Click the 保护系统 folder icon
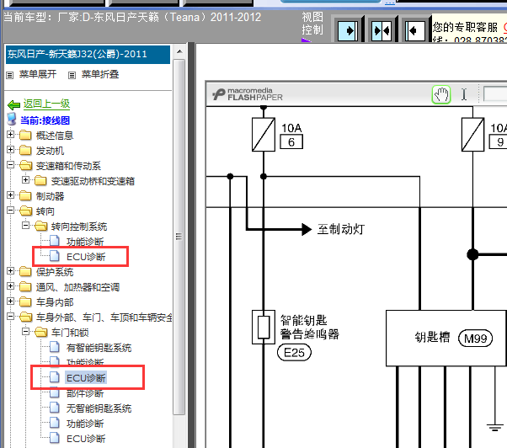The width and height of the screenshot is (507, 448). [x=25, y=271]
